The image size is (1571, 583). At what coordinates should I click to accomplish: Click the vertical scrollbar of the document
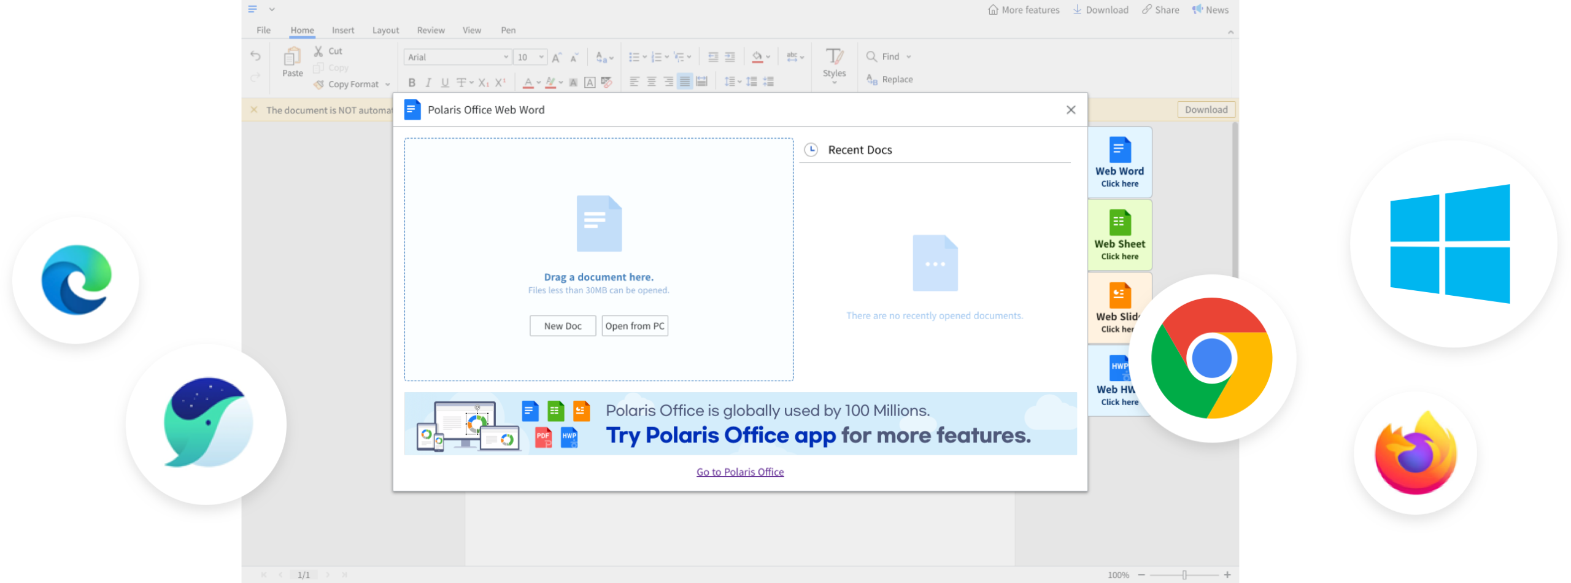click(1235, 199)
